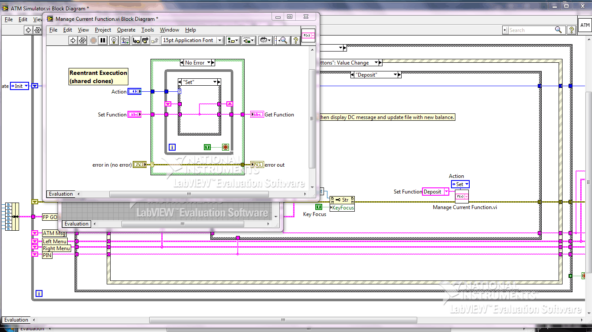Screen dimensions: 592x332
Task: Click horizontal scrollbar of ATM Simulator window
Action: pyautogui.click(x=283, y=320)
